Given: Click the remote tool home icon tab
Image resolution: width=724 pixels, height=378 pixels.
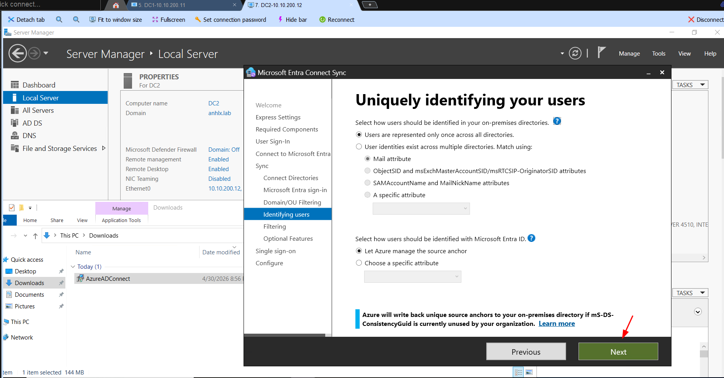Looking at the screenshot, I should click(x=116, y=5).
